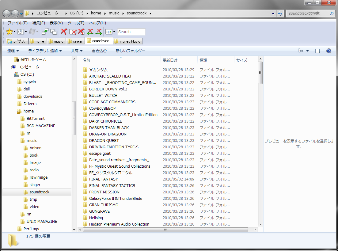
Task: Close tabs to the left
Action: [90, 32]
